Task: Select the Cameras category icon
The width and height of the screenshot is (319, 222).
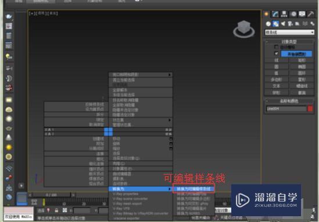Action: coord(290,24)
